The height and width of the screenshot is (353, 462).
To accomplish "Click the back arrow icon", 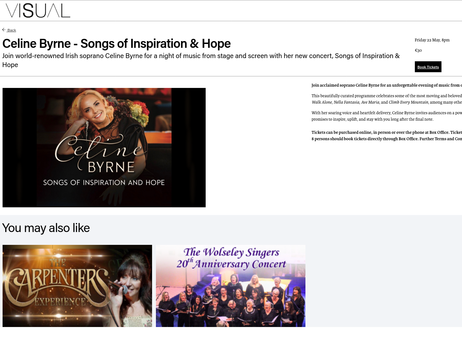I will [4, 30].
